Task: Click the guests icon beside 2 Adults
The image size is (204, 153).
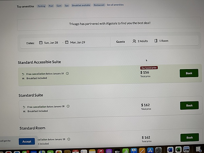Action: pyautogui.click(x=134, y=41)
